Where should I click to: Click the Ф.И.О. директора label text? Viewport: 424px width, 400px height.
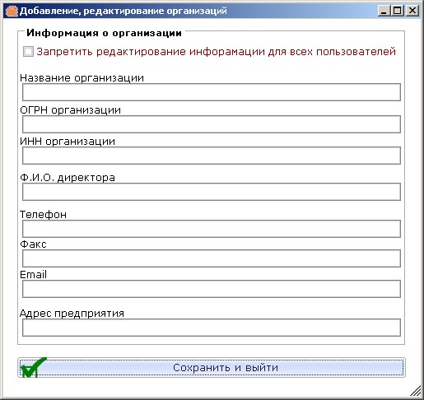[68, 178]
